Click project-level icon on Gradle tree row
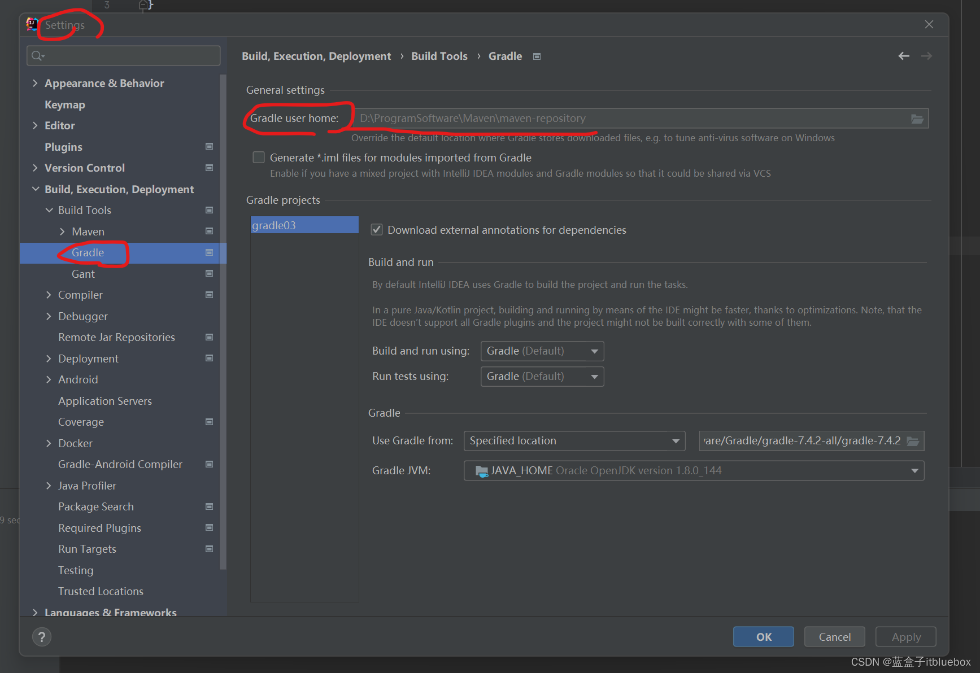980x673 pixels. [209, 252]
